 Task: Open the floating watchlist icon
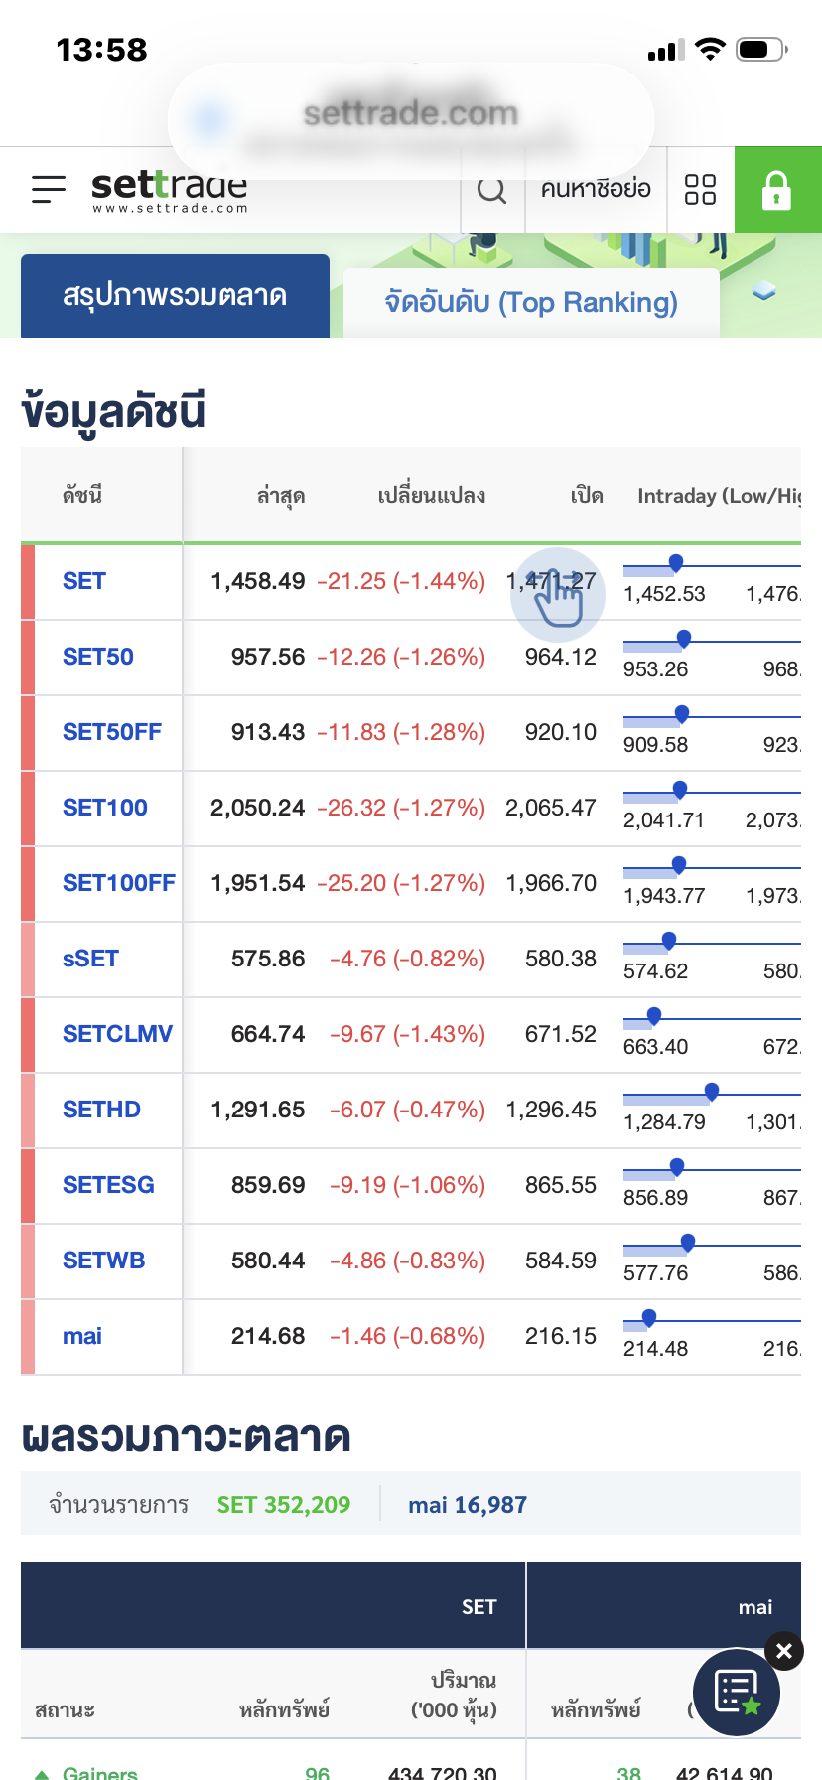(x=736, y=1693)
